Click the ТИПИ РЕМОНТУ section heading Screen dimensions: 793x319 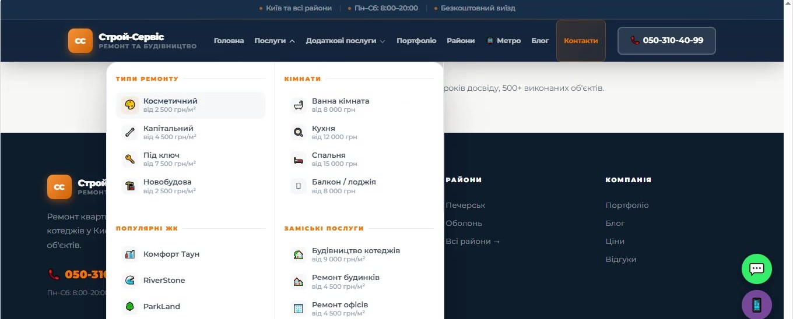tap(147, 79)
